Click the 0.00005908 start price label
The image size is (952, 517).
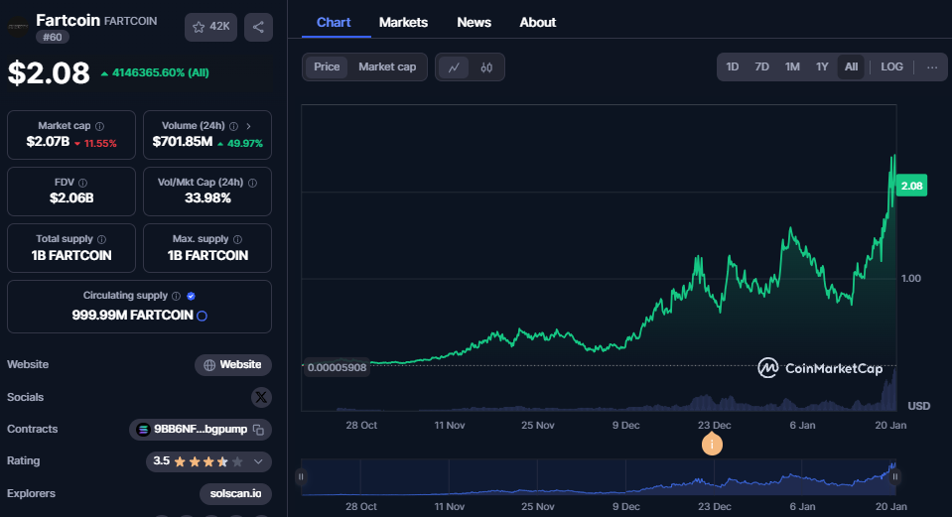point(337,368)
